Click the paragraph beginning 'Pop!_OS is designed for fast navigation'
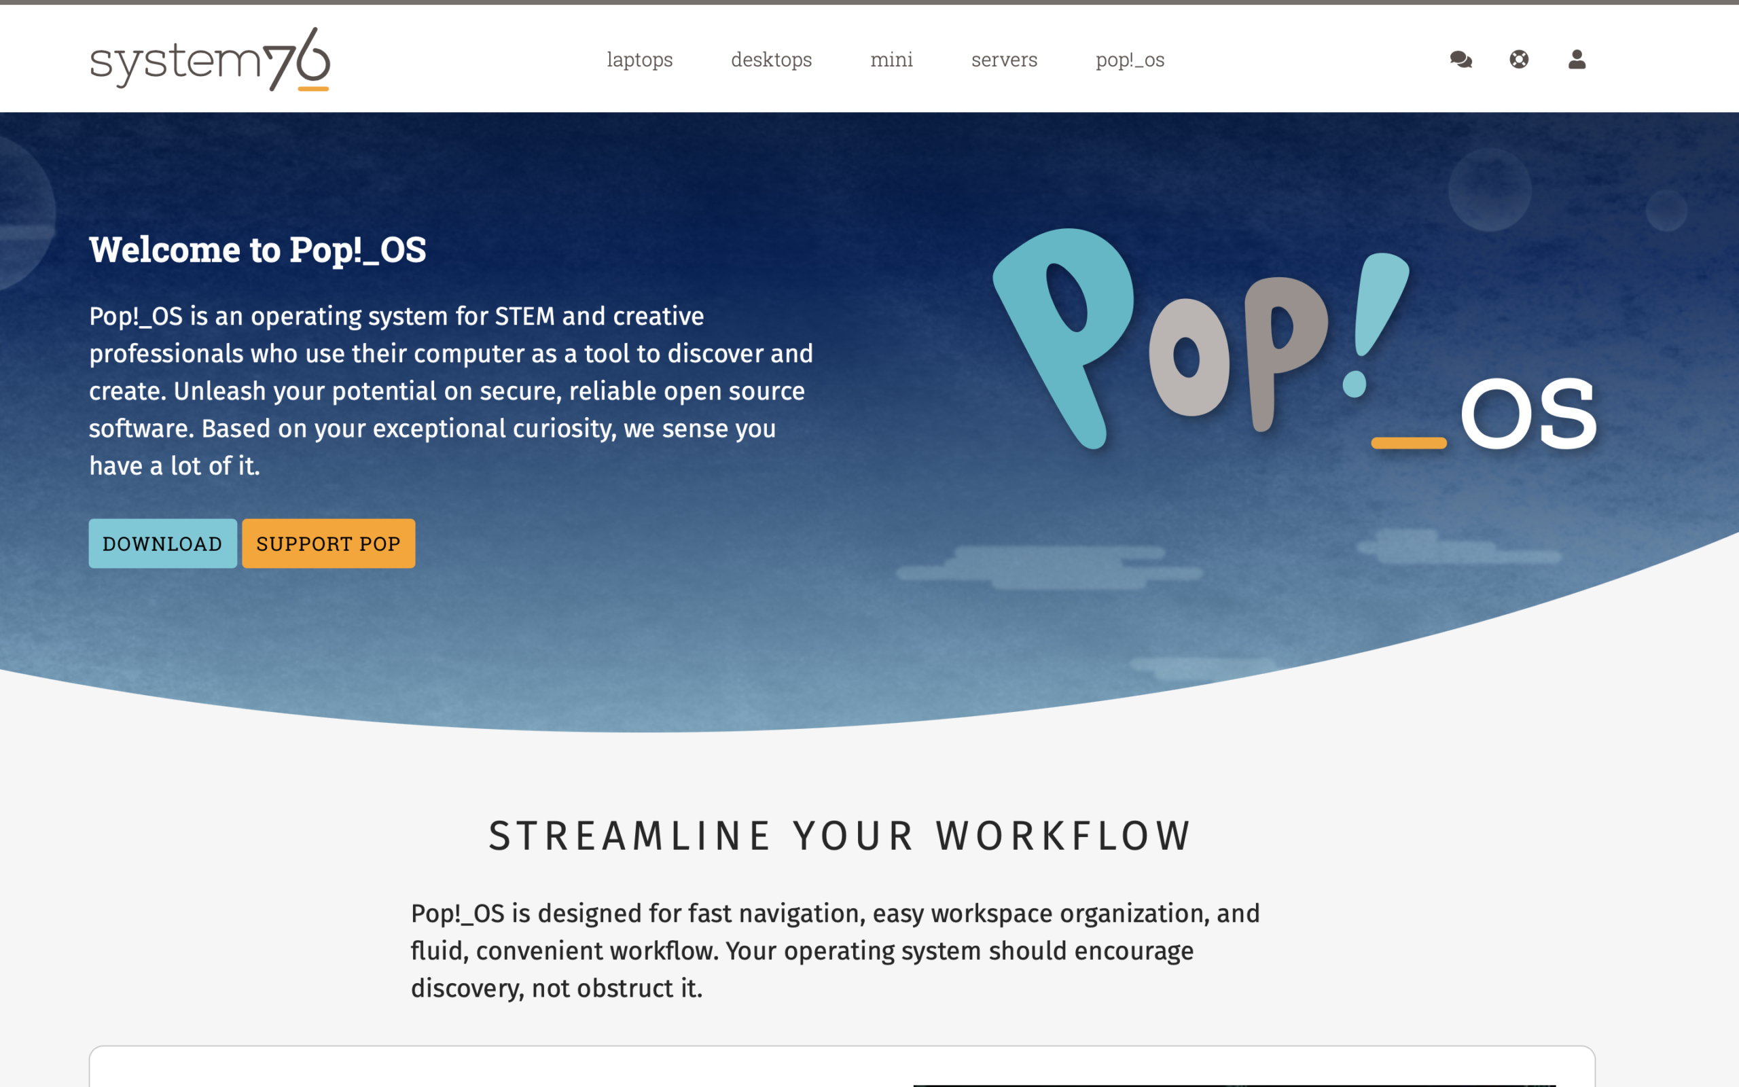1739x1087 pixels. pyautogui.click(x=835, y=950)
